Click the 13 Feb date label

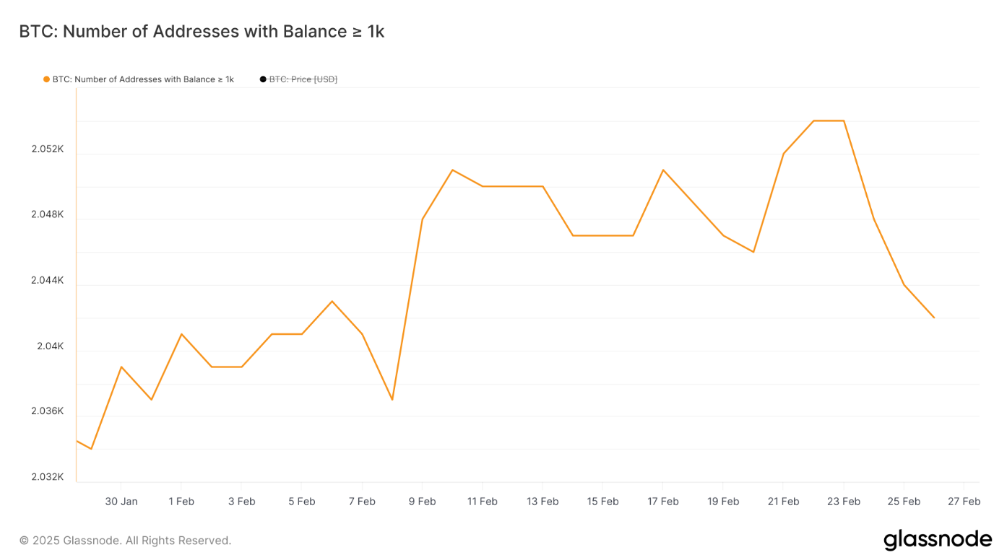pyautogui.click(x=543, y=502)
